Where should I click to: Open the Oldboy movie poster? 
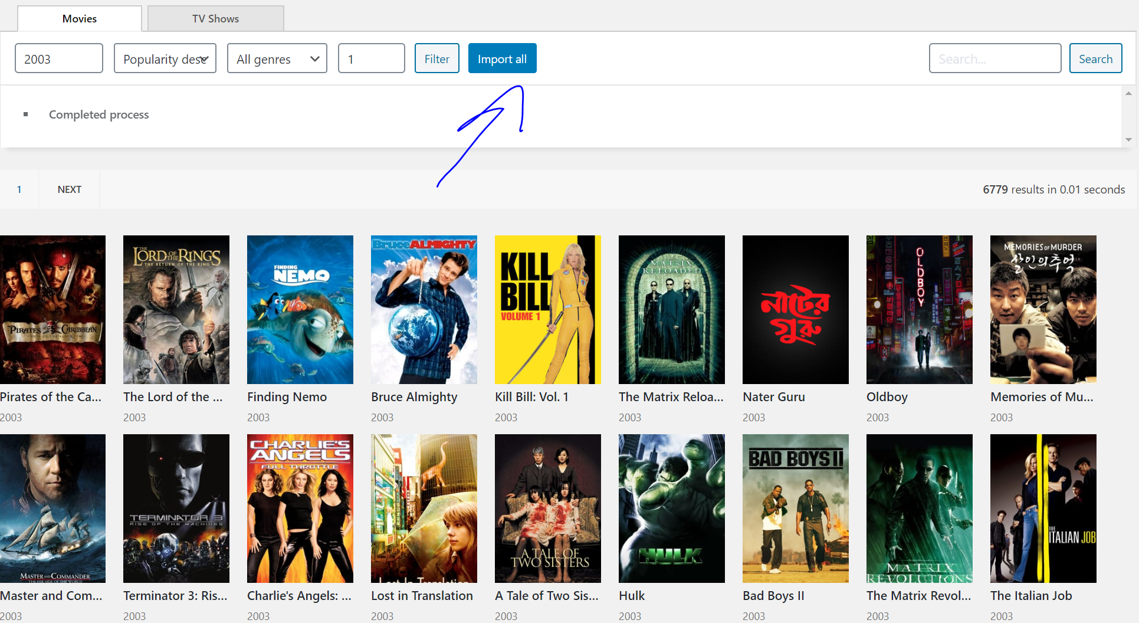(x=920, y=310)
